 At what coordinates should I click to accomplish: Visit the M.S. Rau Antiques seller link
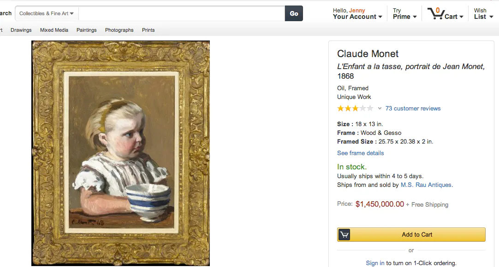point(426,185)
